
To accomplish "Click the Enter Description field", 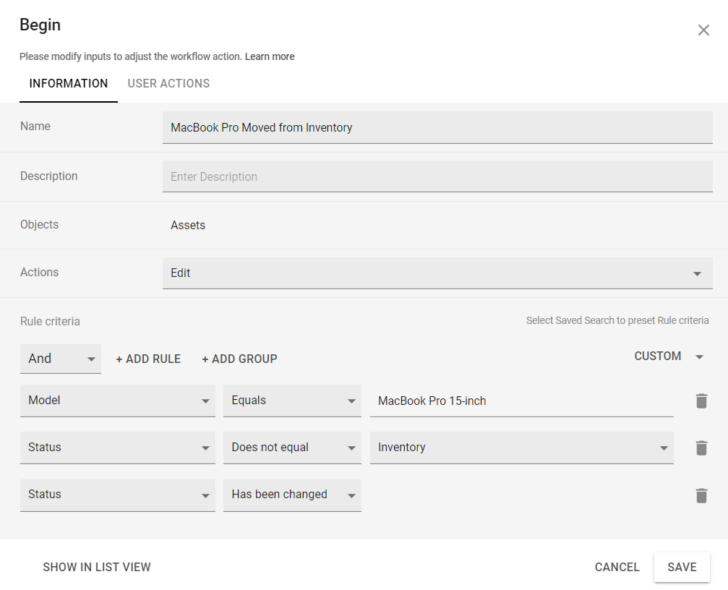I will [437, 176].
